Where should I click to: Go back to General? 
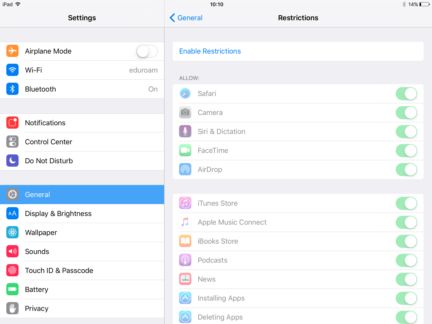point(186,18)
